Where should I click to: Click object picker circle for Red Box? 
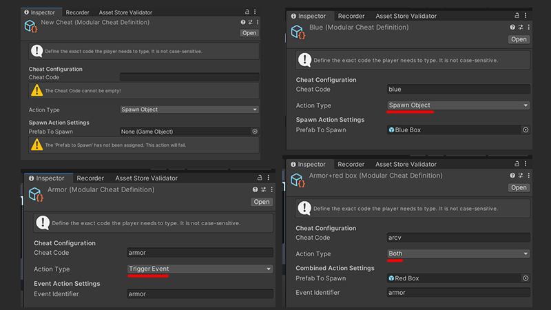(x=526, y=278)
